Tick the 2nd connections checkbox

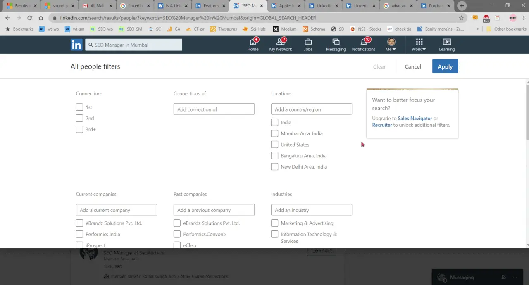tap(79, 118)
